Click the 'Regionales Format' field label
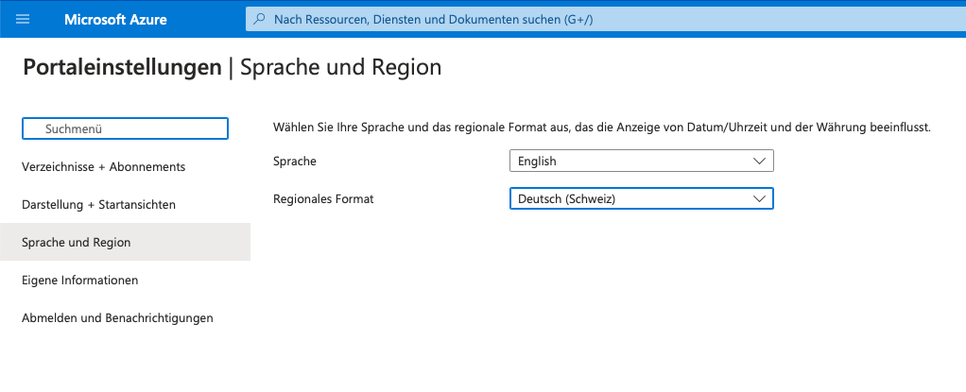Image resolution: width=966 pixels, height=392 pixels. (323, 199)
